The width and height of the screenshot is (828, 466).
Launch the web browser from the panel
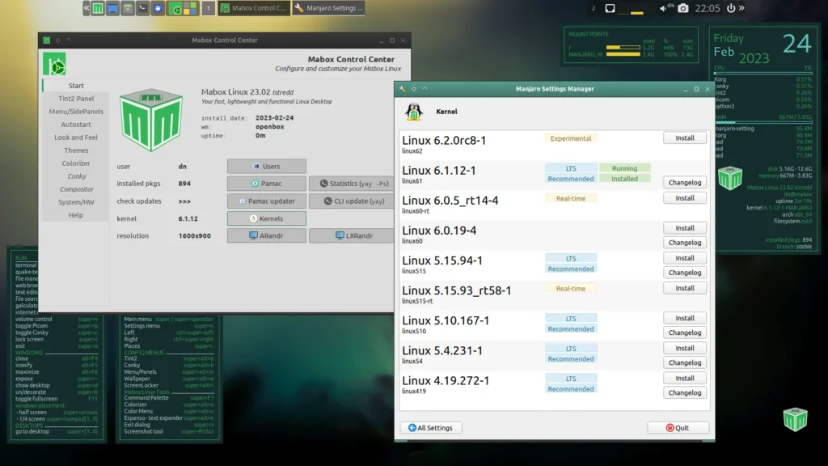coord(158,8)
